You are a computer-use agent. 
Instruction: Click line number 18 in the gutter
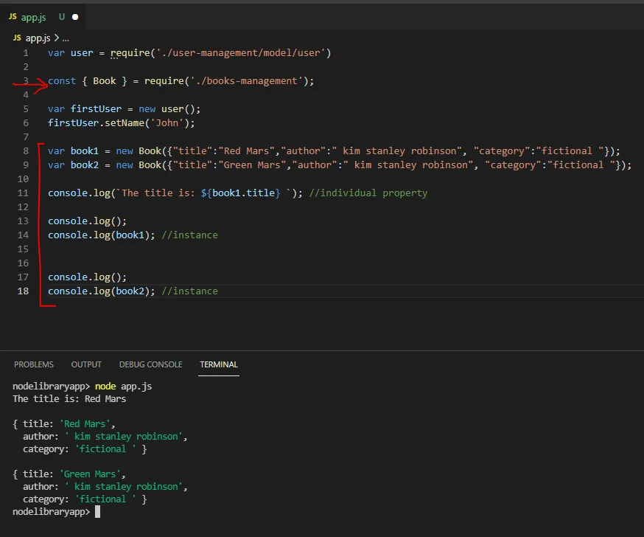coord(23,291)
